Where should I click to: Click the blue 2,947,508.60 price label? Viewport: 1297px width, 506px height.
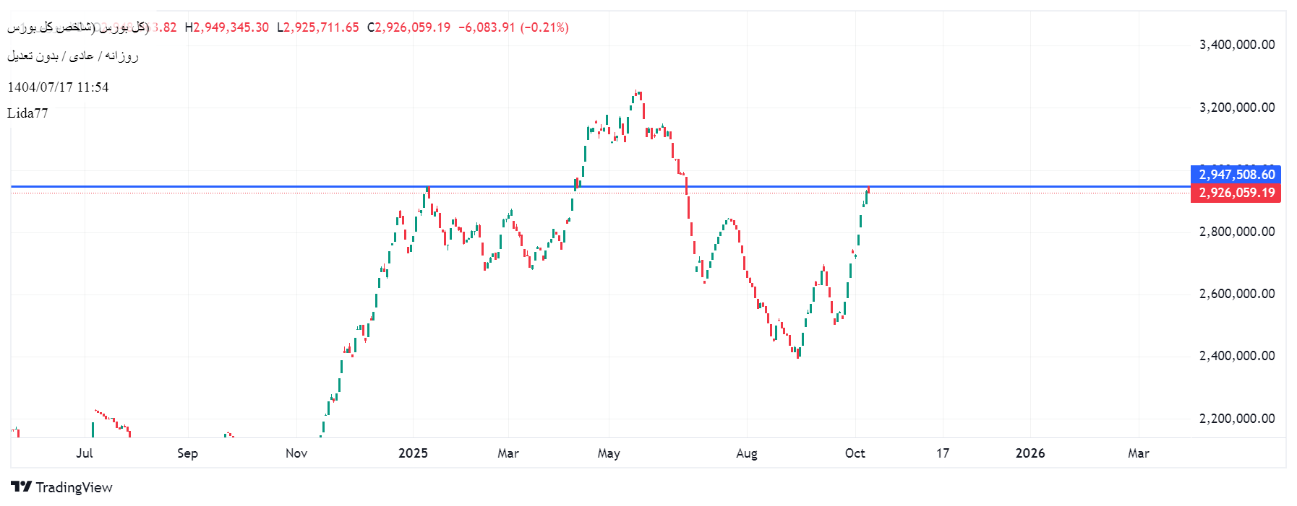pos(1236,175)
